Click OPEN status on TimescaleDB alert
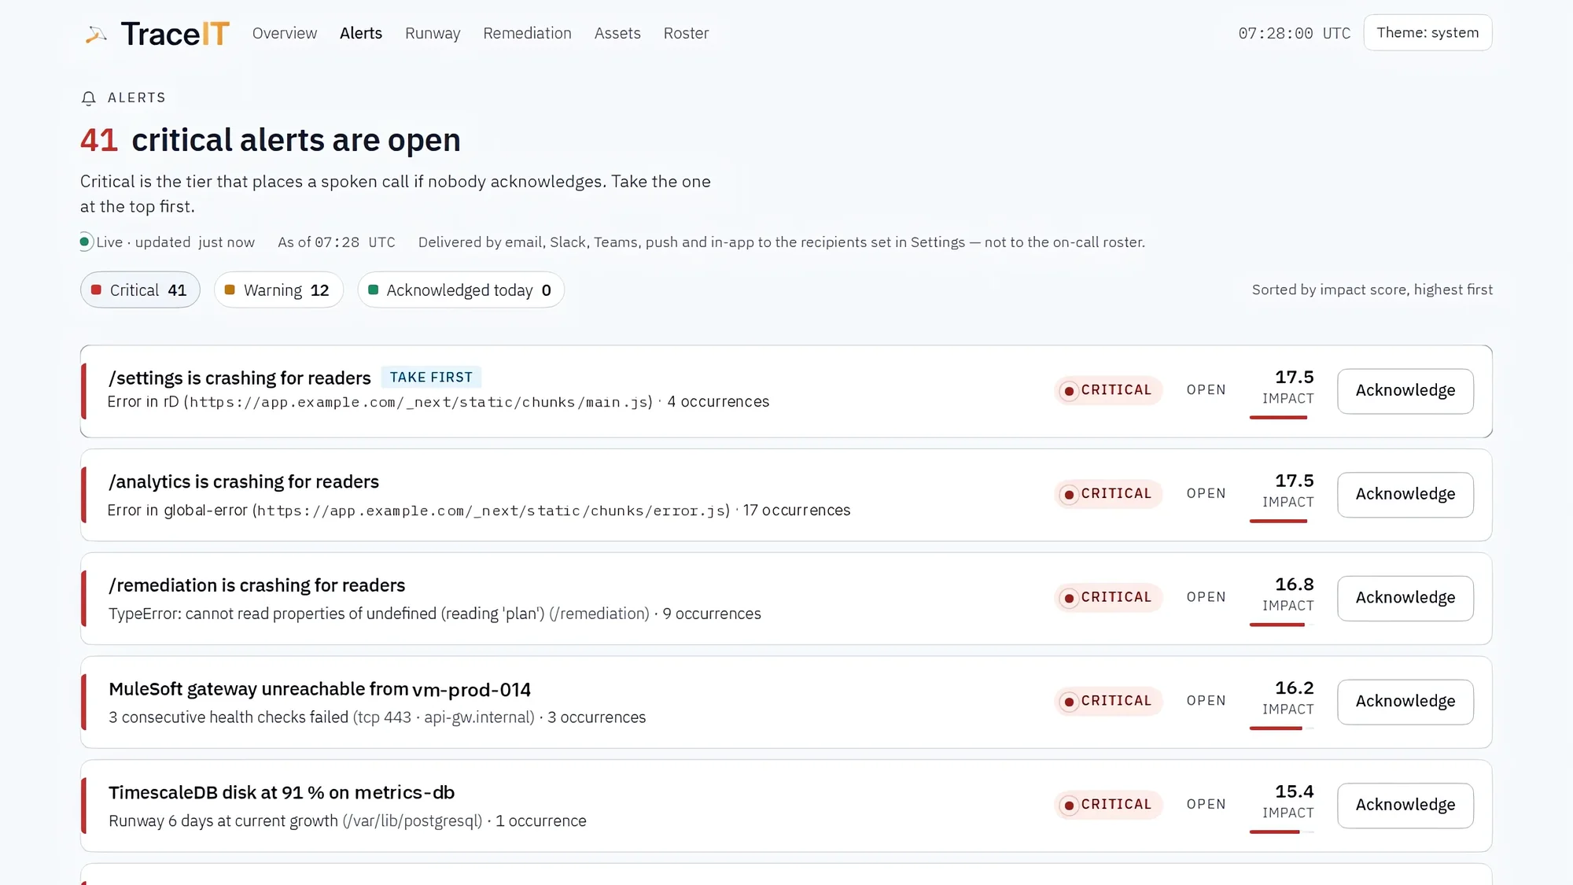 click(1206, 805)
